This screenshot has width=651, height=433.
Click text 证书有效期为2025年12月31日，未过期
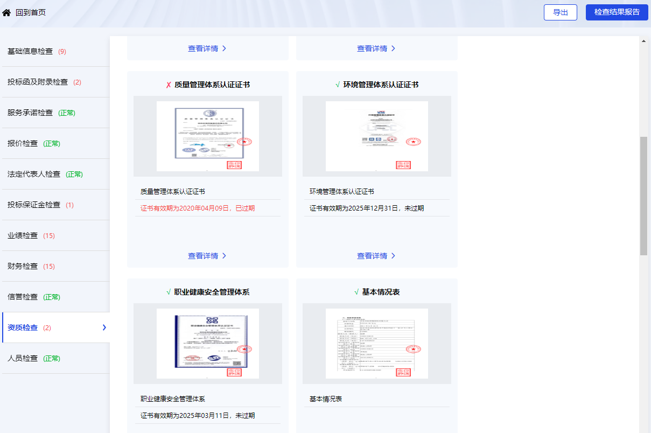tap(367, 208)
